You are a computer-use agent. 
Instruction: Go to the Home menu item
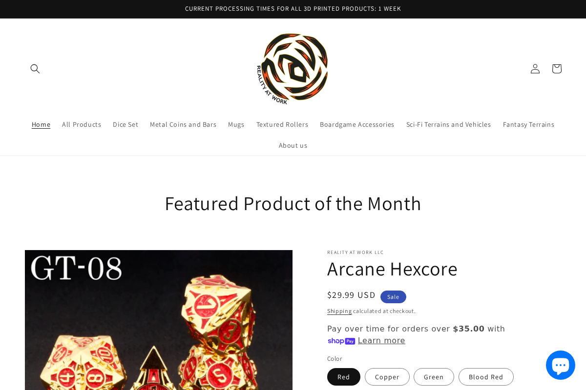(x=41, y=124)
